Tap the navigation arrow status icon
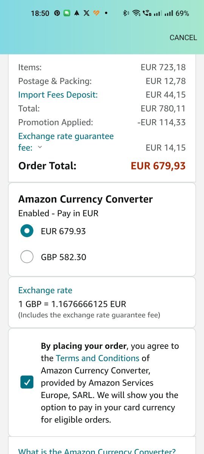Screen dimensions: 204x454 coord(77,13)
